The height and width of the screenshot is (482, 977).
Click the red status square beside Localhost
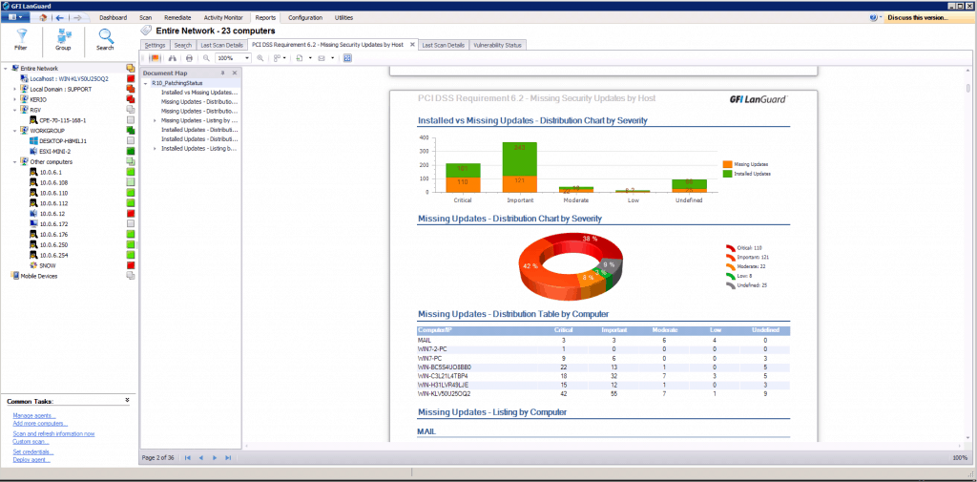tap(130, 78)
